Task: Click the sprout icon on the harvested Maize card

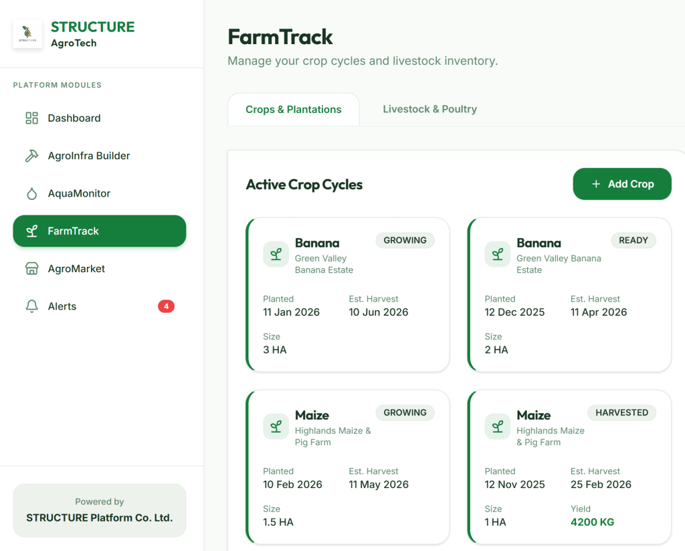Action: 497,427
